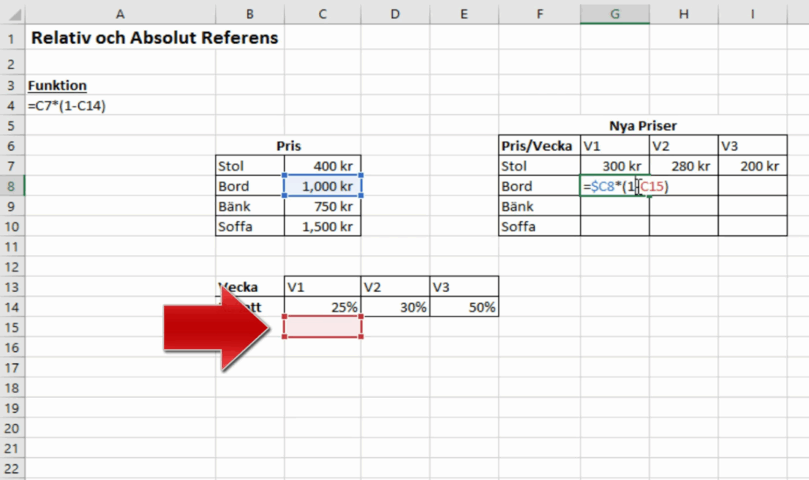
Task: Click the 50% discount cell under V3
Action: [464, 307]
